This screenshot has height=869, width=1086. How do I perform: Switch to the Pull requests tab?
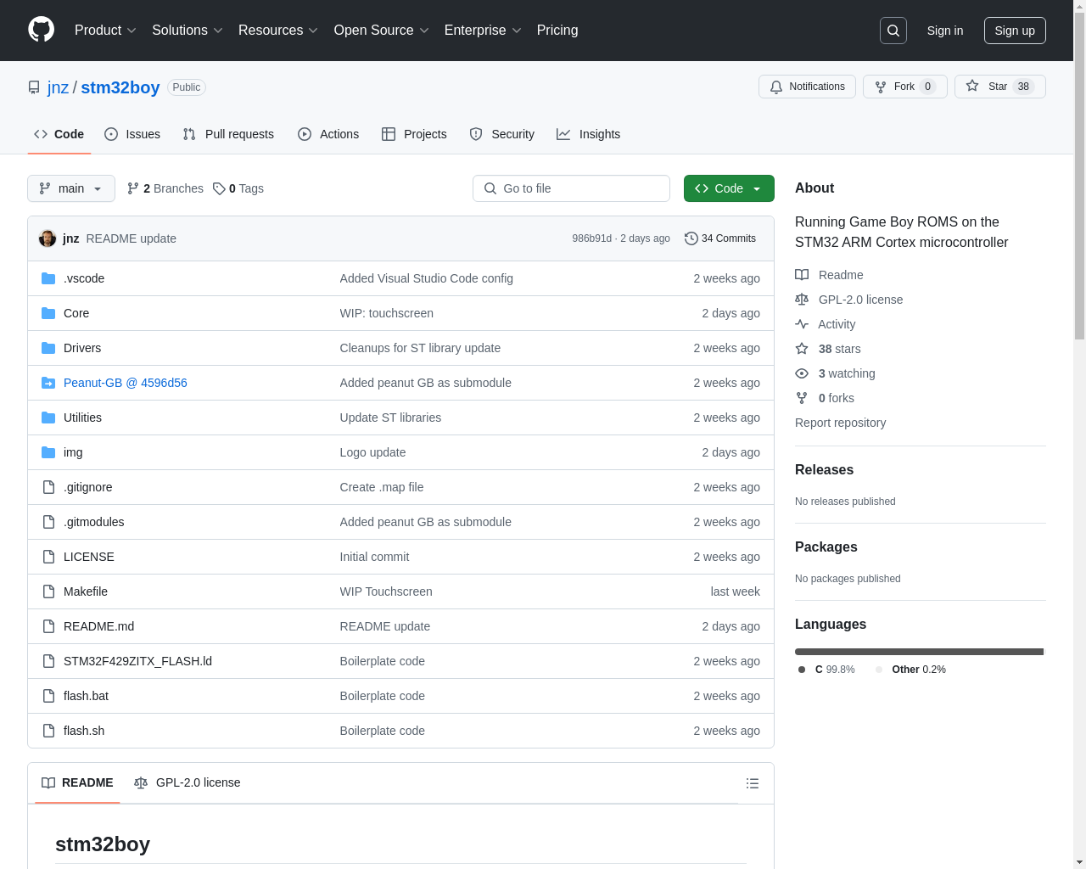click(228, 134)
